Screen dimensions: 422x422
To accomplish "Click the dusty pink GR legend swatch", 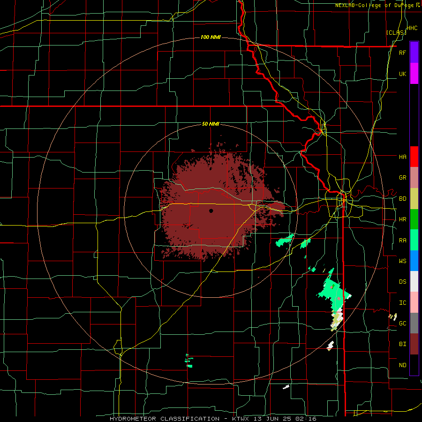I will (x=414, y=178).
